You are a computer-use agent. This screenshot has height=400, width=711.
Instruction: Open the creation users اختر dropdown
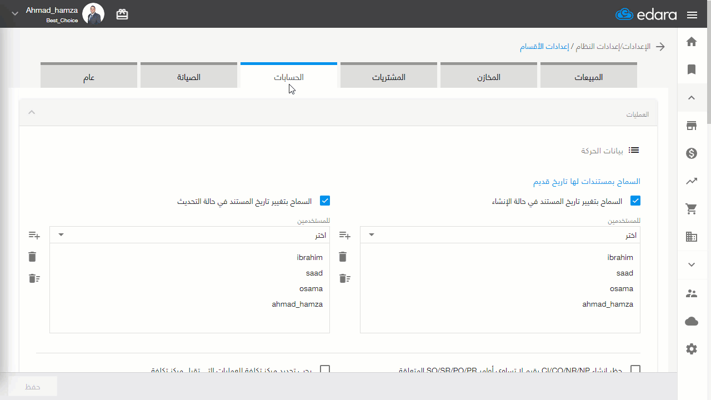point(500,234)
